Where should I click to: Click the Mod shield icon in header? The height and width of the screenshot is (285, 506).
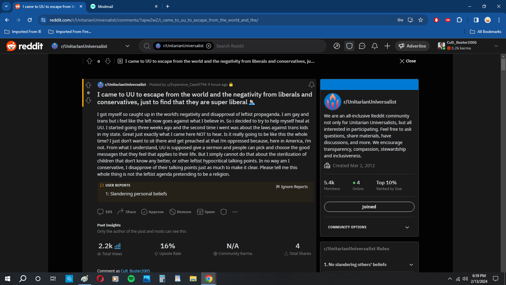click(x=349, y=46)
